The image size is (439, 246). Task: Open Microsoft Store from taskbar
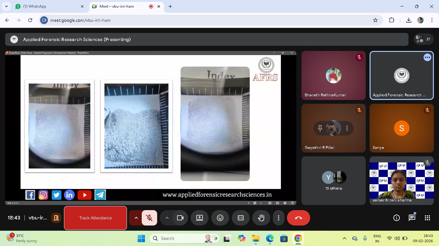click(x=284, y=238)
